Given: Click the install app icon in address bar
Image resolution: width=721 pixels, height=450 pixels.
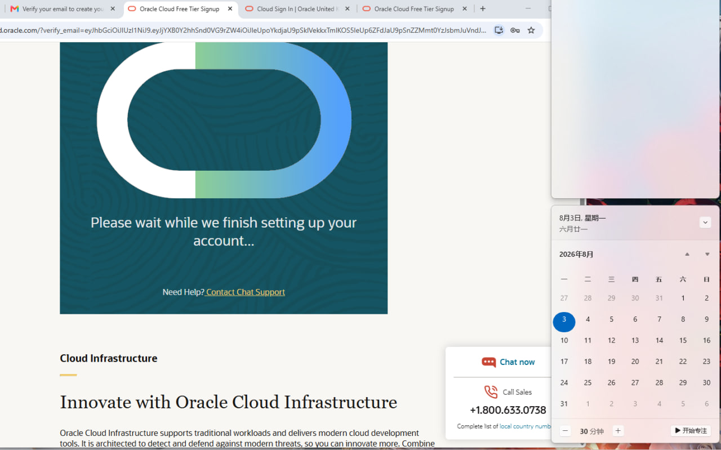Looking at the screenshot, I should pyautogui.click(x=499, y=30).
